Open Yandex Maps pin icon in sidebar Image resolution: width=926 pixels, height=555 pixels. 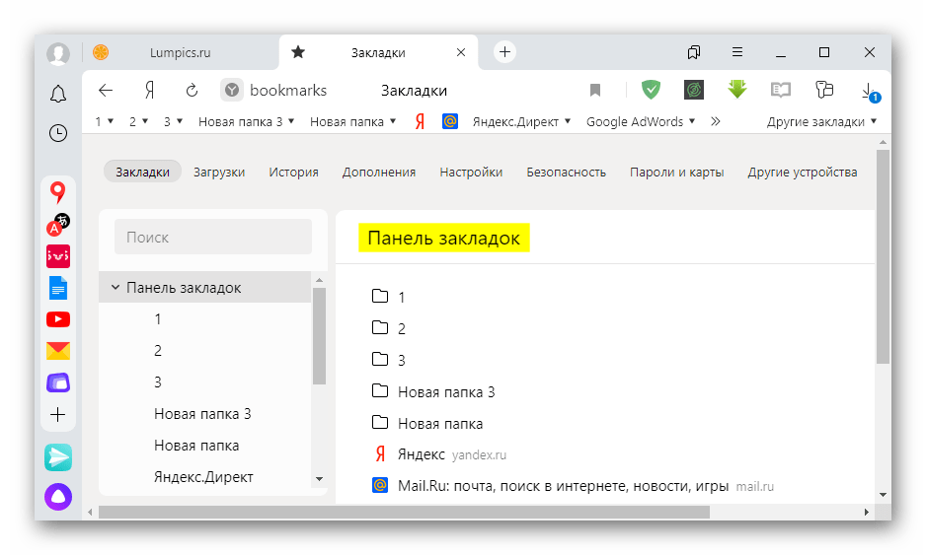coord(58,191)
